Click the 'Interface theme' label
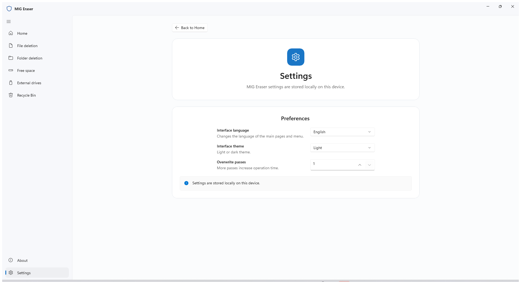 tap(230, 146)
